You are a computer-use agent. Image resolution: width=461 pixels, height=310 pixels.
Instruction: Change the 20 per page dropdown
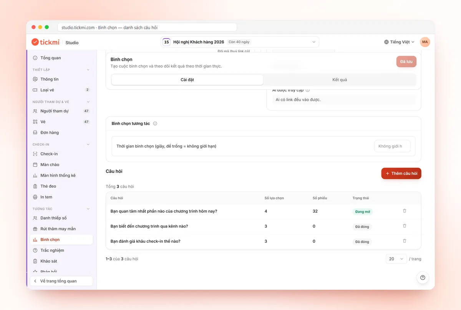[x=396, y=259]
